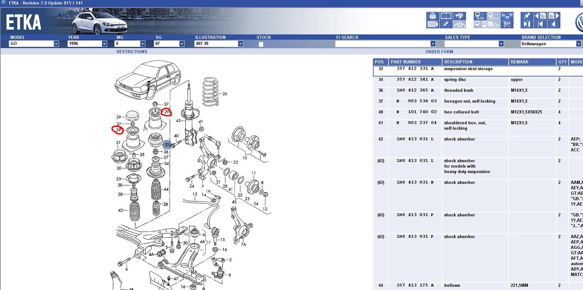Screen dimensions: 583x290
Task: Click the QTY column header
Action: tap(563, 62)
